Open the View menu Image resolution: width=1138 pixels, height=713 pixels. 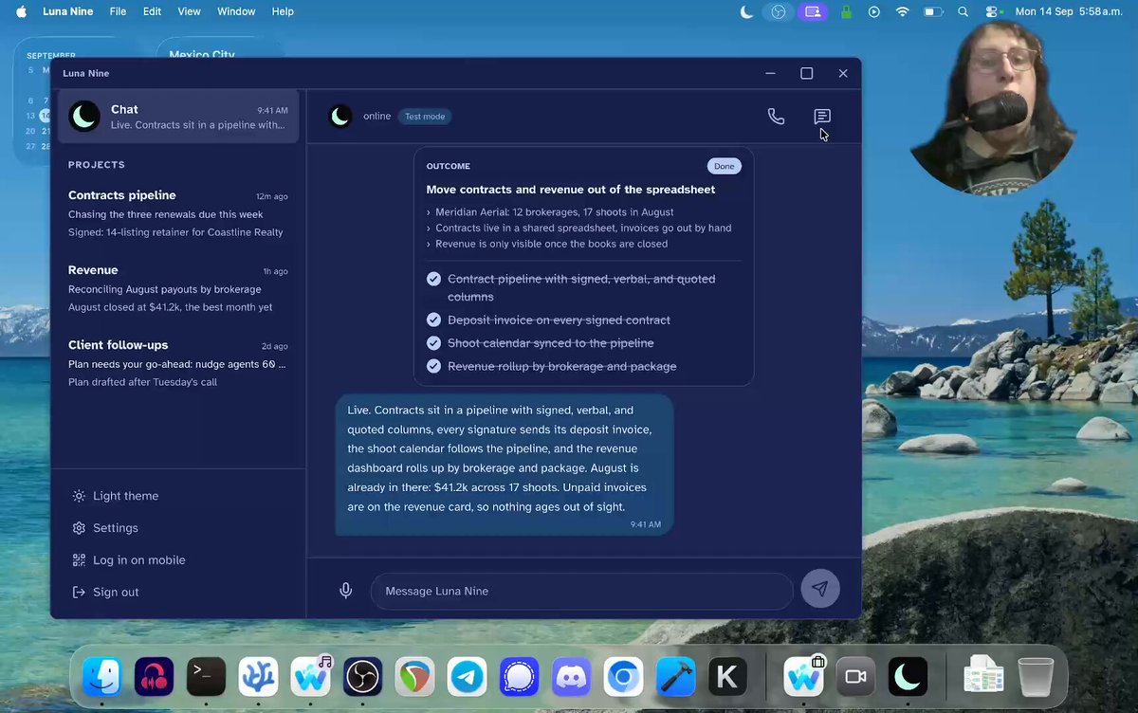pos(190,11)
